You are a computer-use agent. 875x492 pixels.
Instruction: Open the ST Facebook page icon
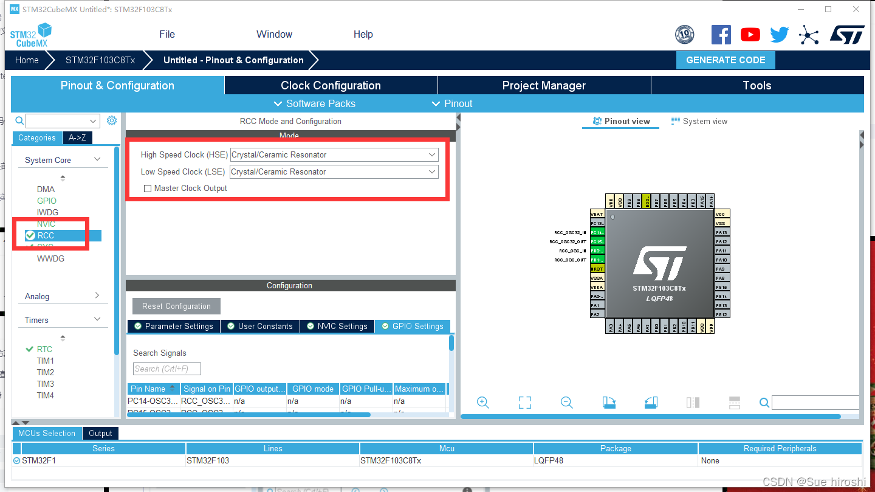click(721, 35)
